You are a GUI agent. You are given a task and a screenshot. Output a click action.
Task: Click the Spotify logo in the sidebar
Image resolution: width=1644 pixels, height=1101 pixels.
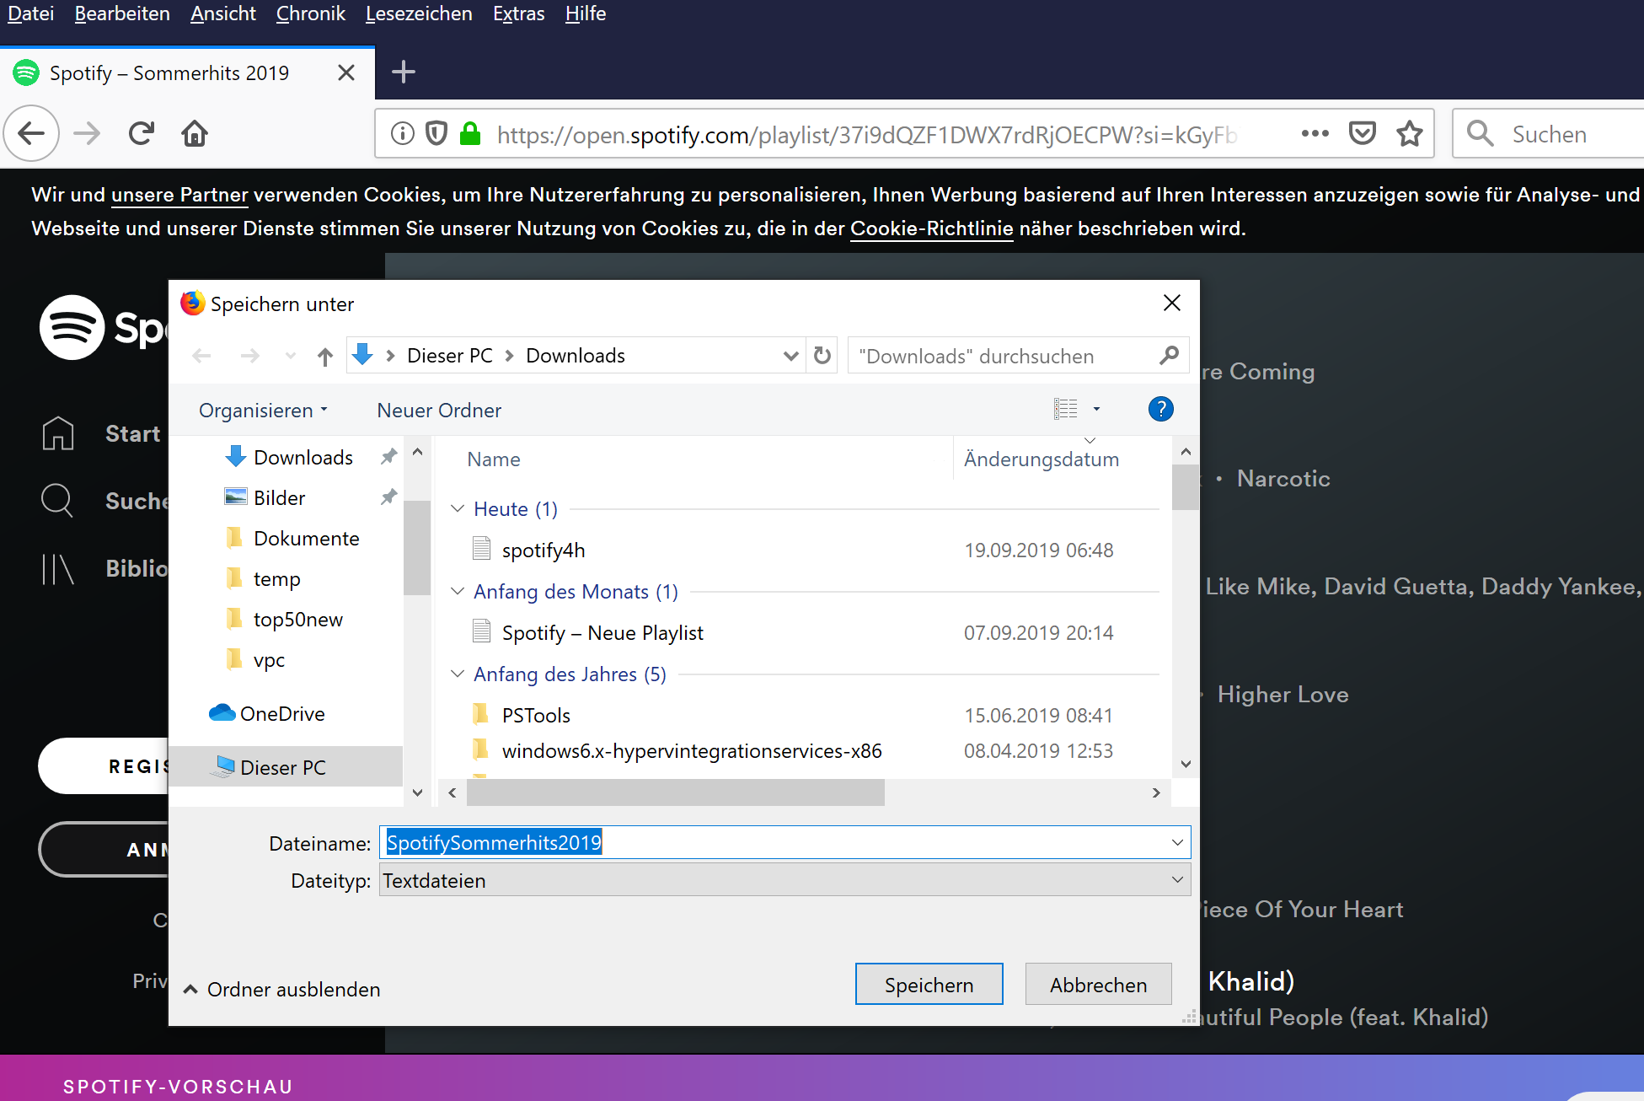72,327
